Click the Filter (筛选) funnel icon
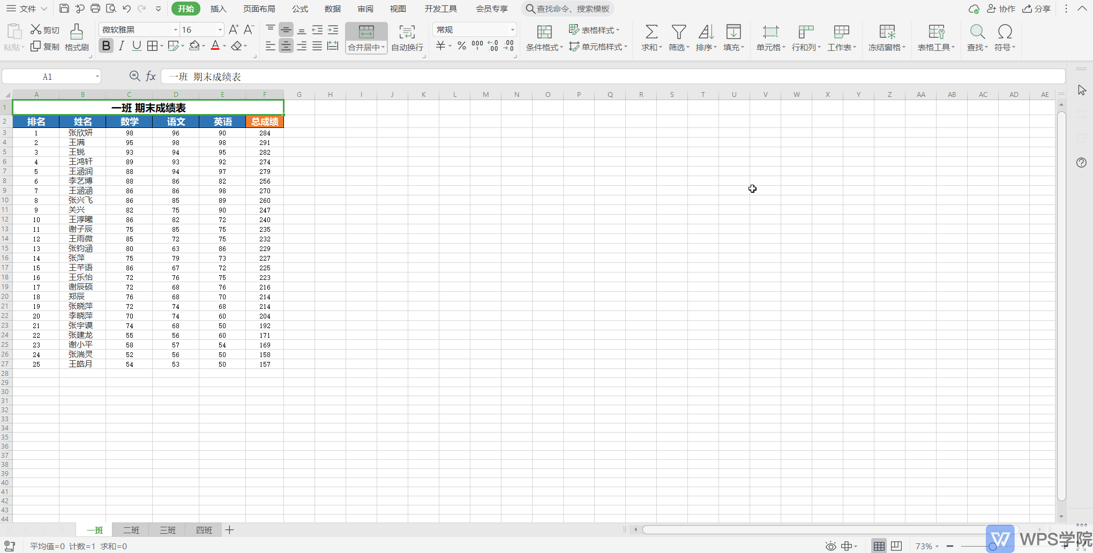The image size is (1093, 553). (x=679, y=32)
